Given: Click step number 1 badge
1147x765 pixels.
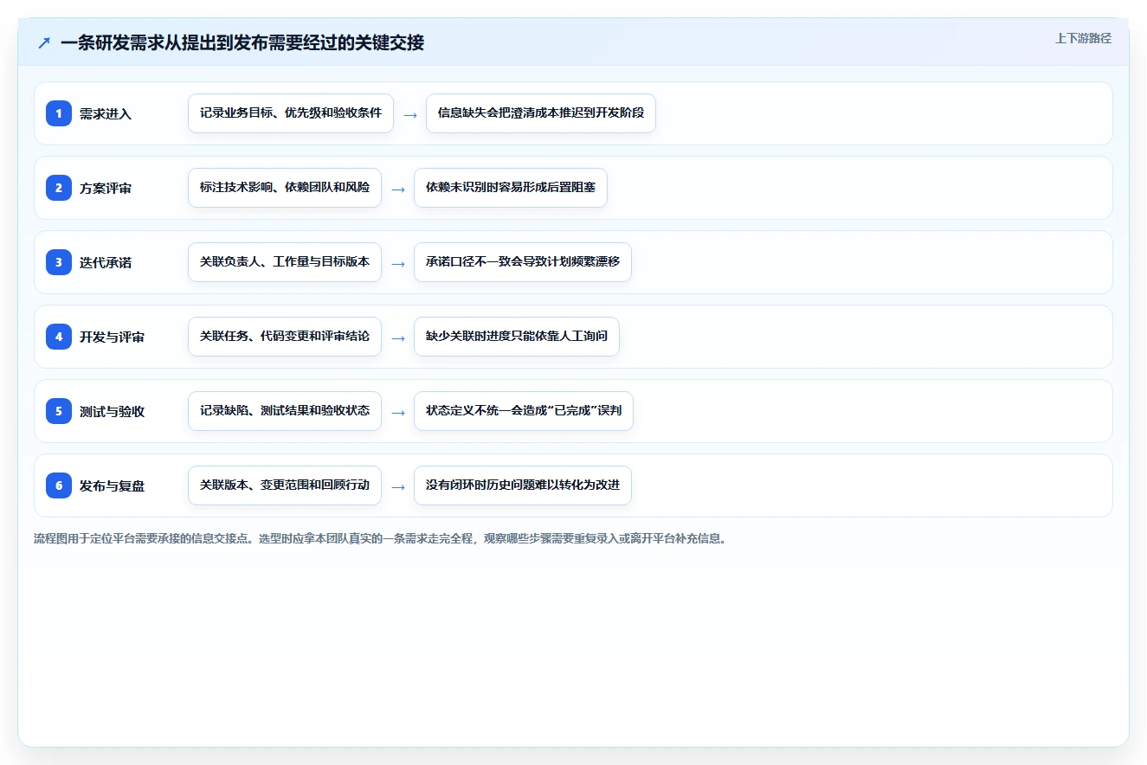Looking at the screenshot, I should tap(59, 113).
